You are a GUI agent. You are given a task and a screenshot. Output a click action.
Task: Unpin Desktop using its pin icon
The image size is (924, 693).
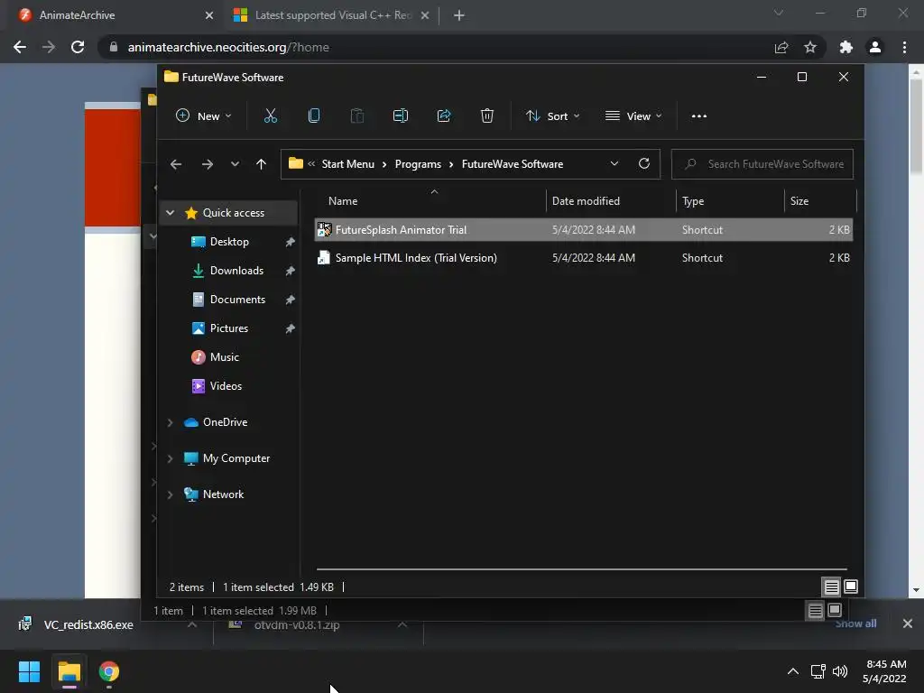(290, 242)
